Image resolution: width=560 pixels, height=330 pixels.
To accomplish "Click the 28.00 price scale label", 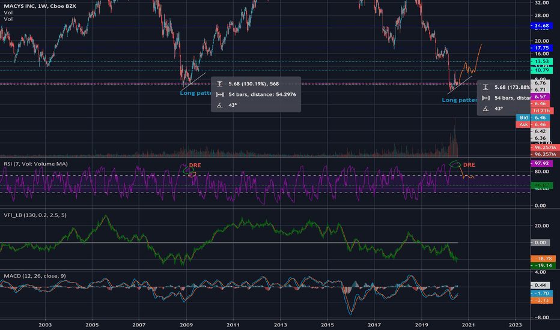I will [x=542, y=16].
